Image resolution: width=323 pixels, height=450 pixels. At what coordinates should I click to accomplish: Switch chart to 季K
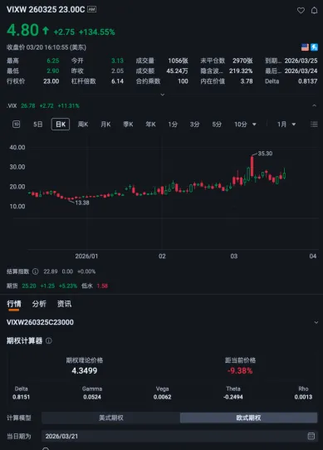(128, 125)
